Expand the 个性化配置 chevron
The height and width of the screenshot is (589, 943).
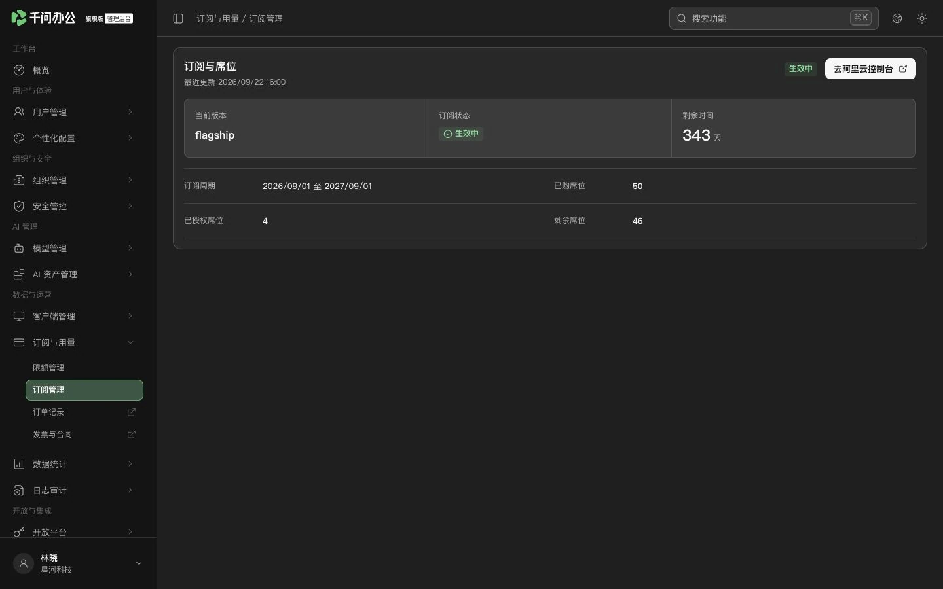[x=130, y=138]
